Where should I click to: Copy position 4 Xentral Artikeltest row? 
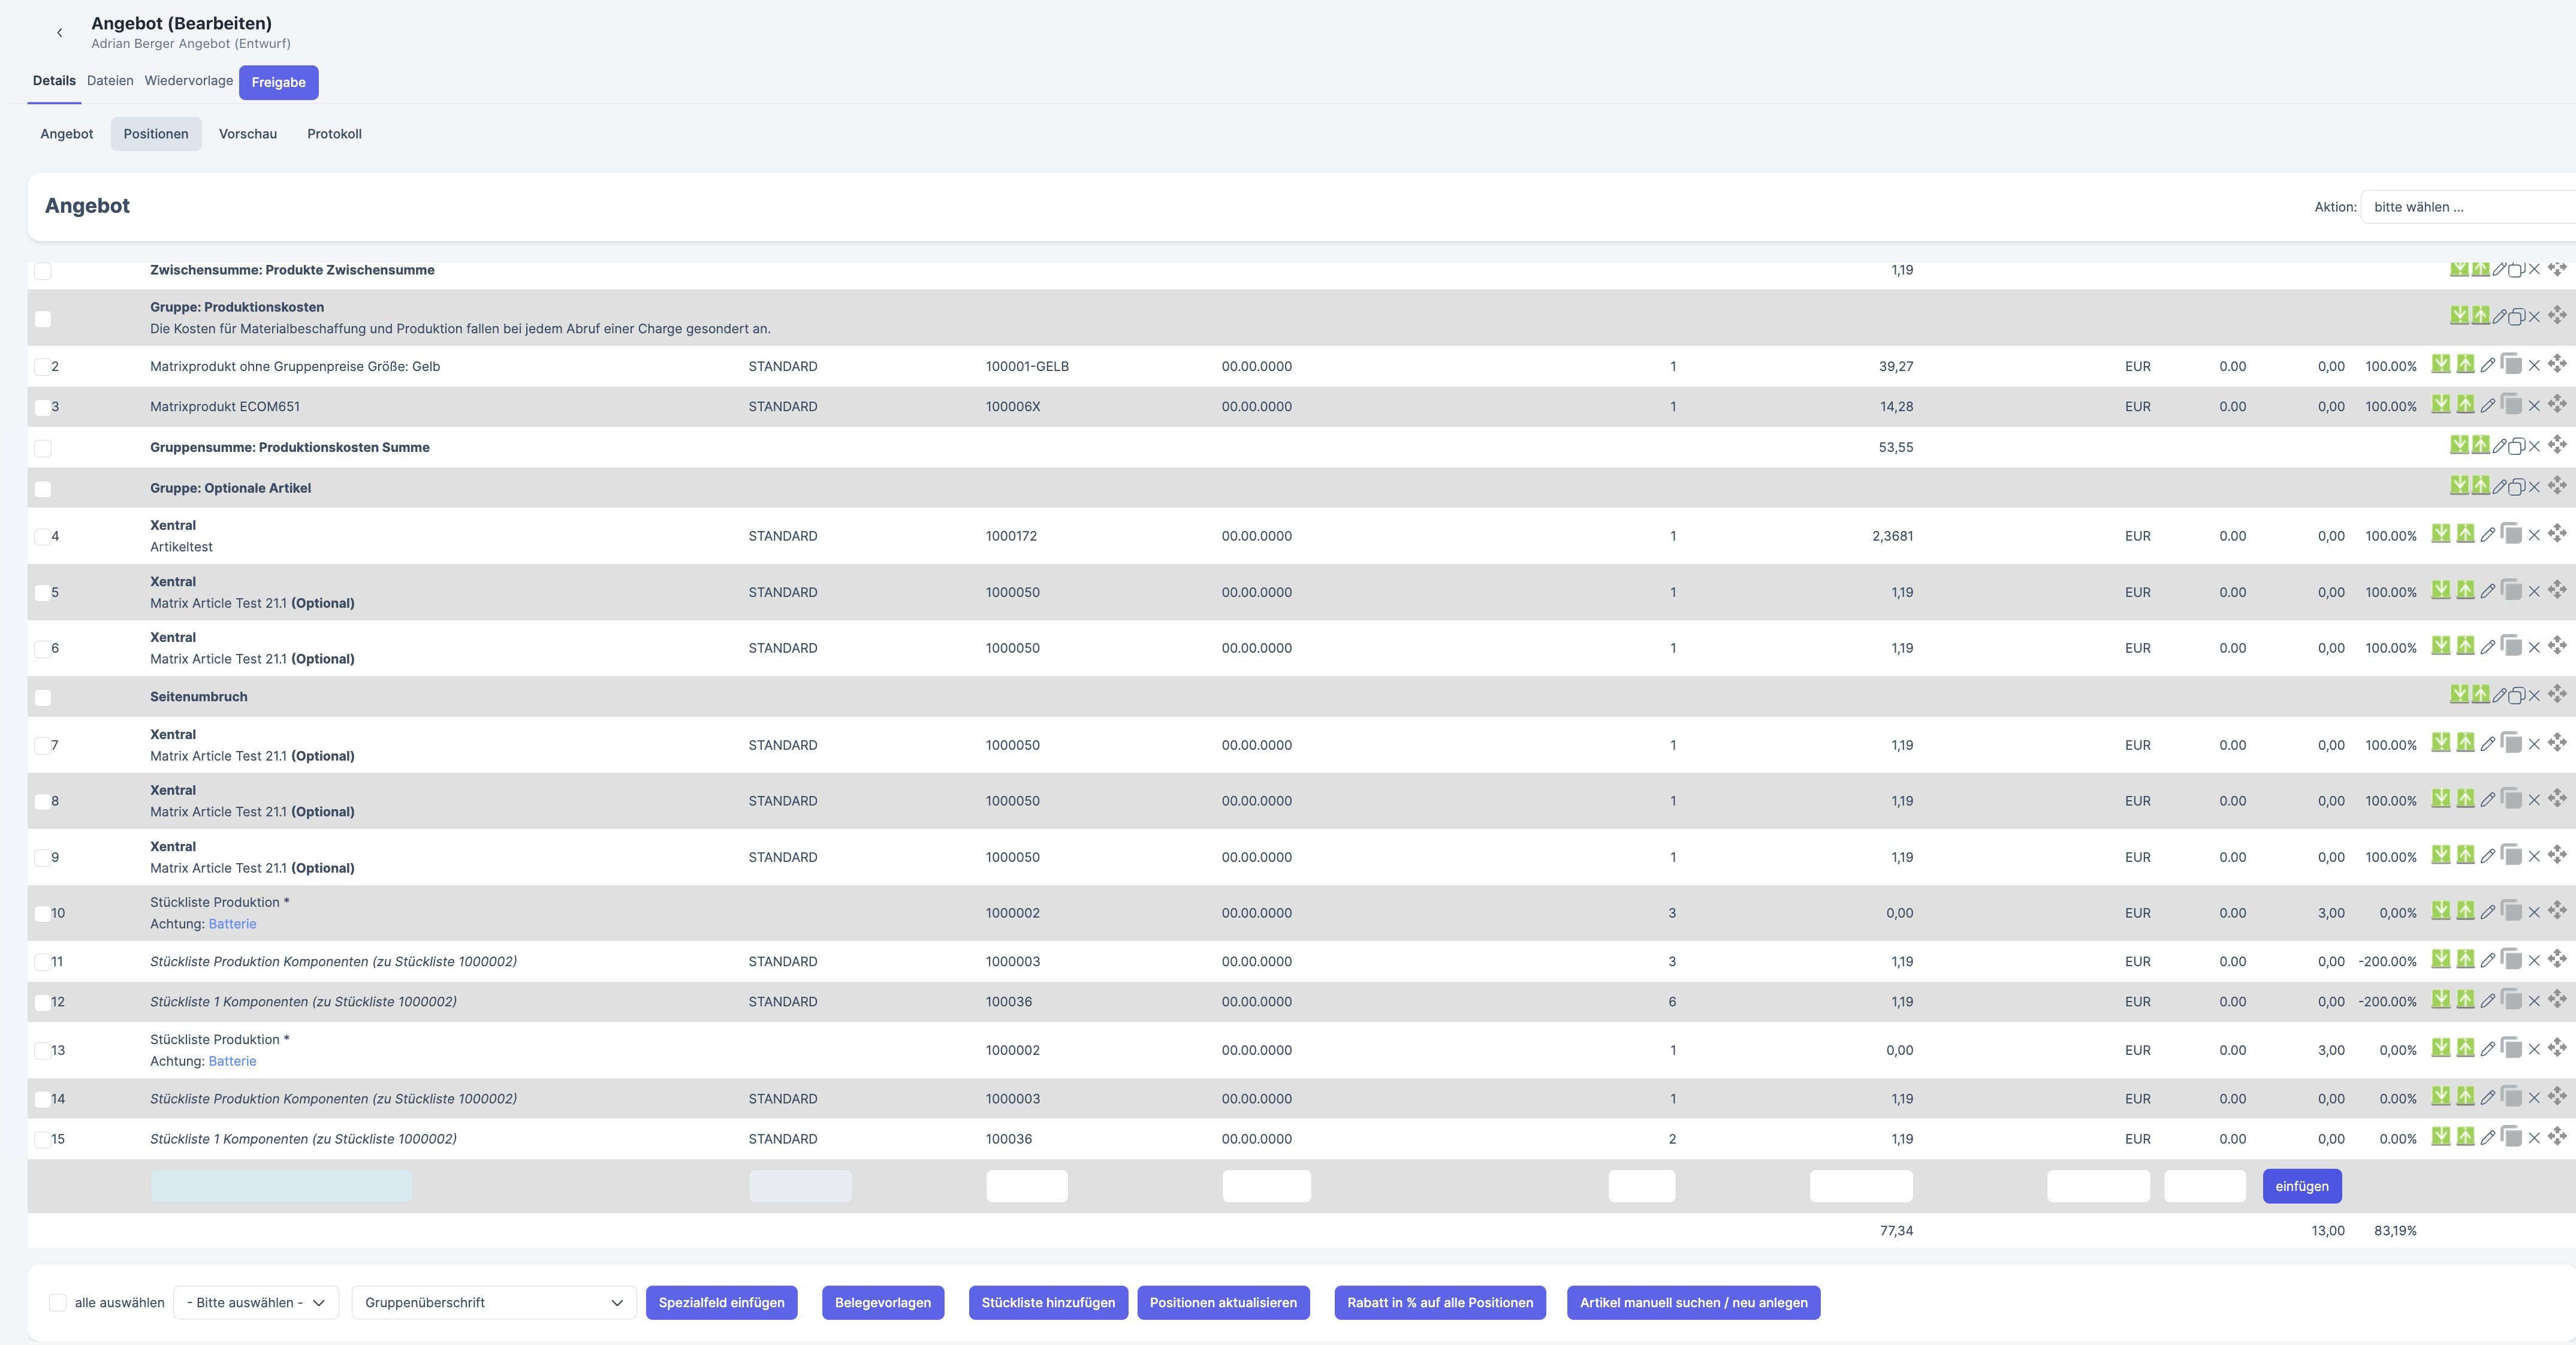click(x=2511, y=534)
